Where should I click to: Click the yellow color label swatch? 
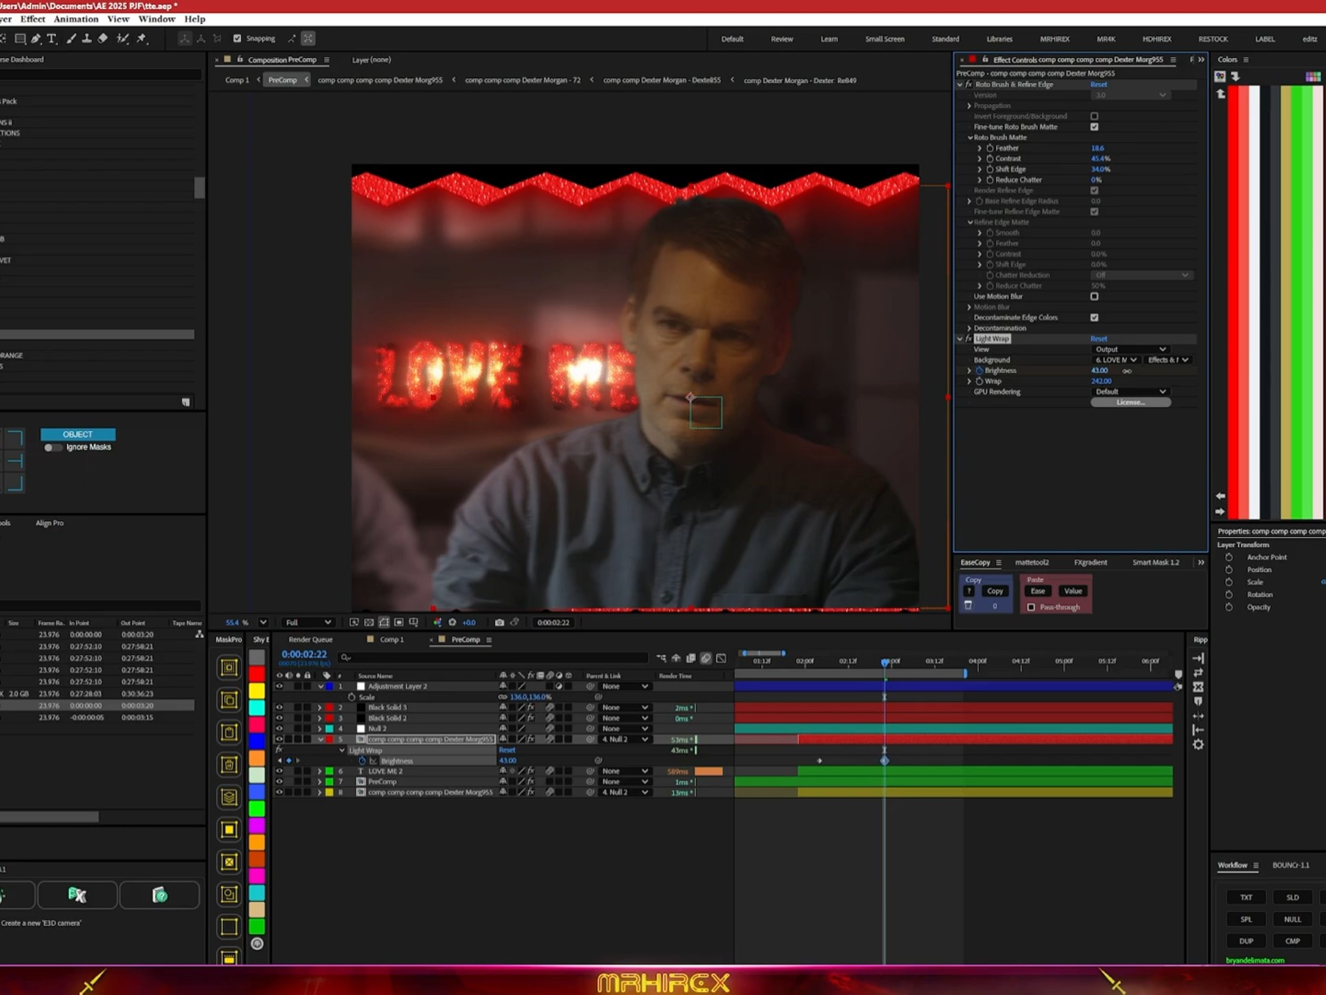click(x=257, y=690)
